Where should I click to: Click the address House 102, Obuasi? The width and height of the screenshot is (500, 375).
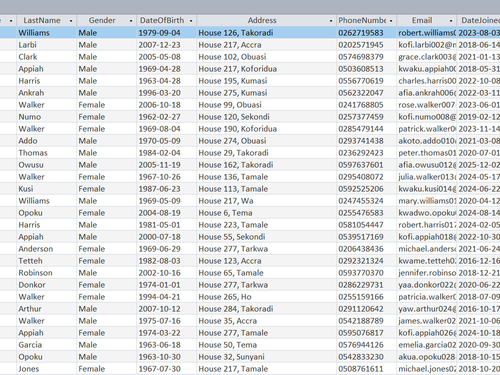(266, 57)
